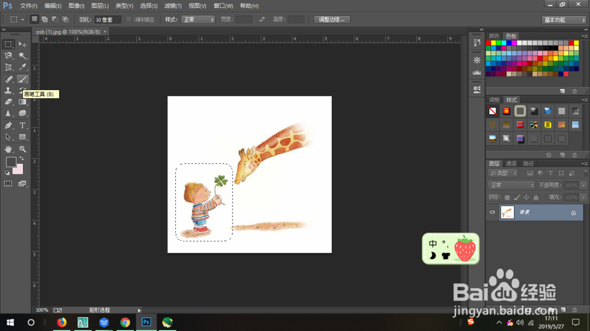The width and height of the screenshot is (590, 331).
Task: Select the Sharpen/Blur tool
Action: point(8,113)
